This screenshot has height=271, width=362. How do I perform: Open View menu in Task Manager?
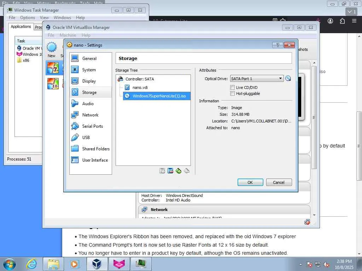tap(44, 18)
